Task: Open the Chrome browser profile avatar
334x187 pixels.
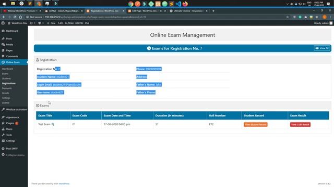Action: point(325,17)
